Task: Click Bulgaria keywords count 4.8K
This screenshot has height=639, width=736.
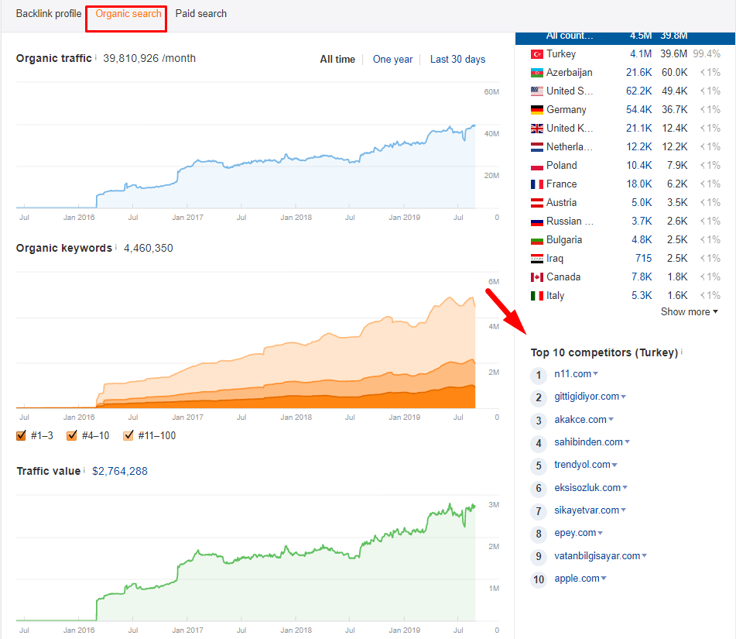Action: click(642, 239)
